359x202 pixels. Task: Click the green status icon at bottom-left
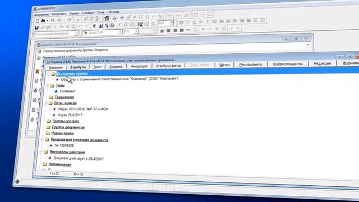17,182
